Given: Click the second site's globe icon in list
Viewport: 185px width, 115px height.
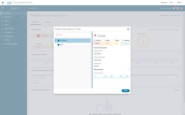Looking at the screenshot, I should pos(58,45).
